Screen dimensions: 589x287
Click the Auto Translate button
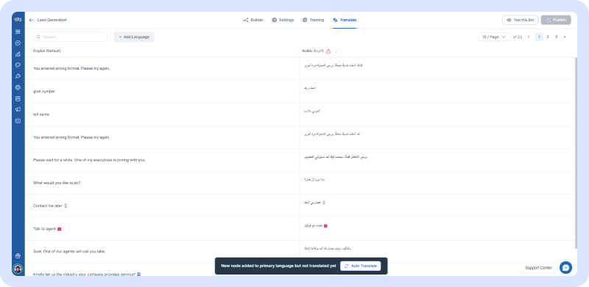coord(361,266)
